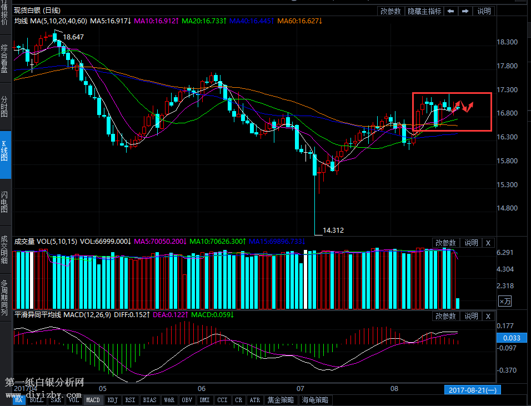Click the 2017-08-21 date marker on timeline
The height and width of the screenshot is (406, 531).
point(473,390)
